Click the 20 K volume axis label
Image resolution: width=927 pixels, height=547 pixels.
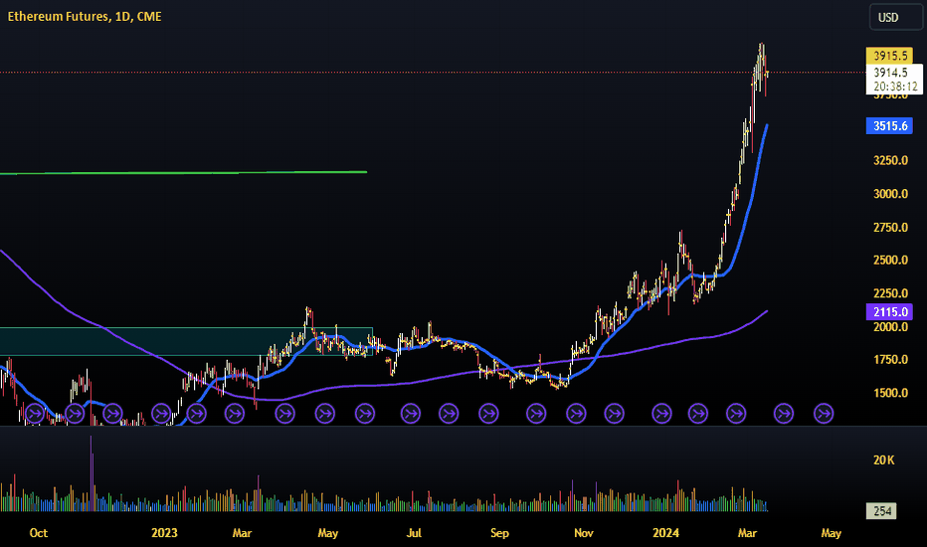pyautogui.click(x=884, y=460)
